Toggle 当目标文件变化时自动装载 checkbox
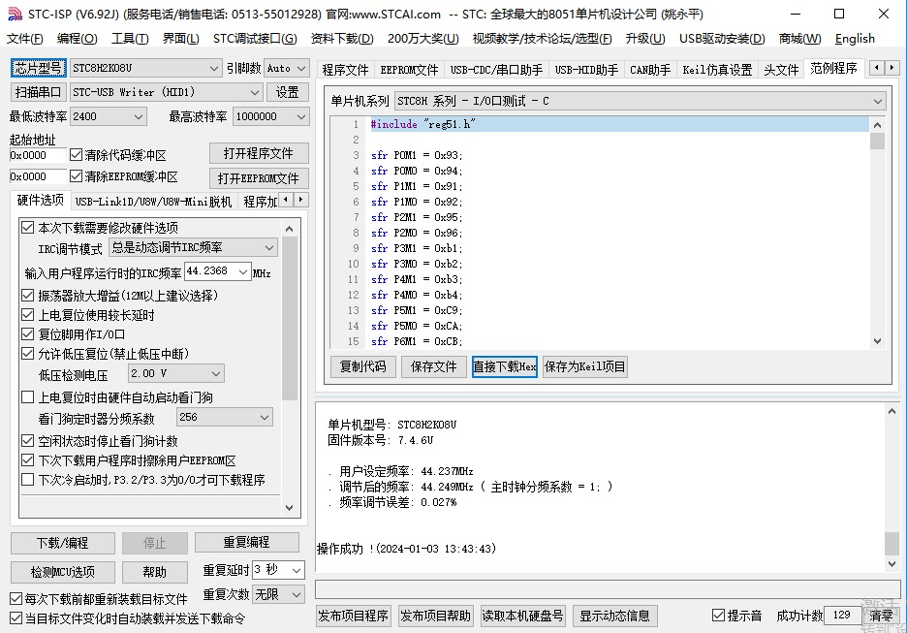907x633 pixels. [16, 618]
